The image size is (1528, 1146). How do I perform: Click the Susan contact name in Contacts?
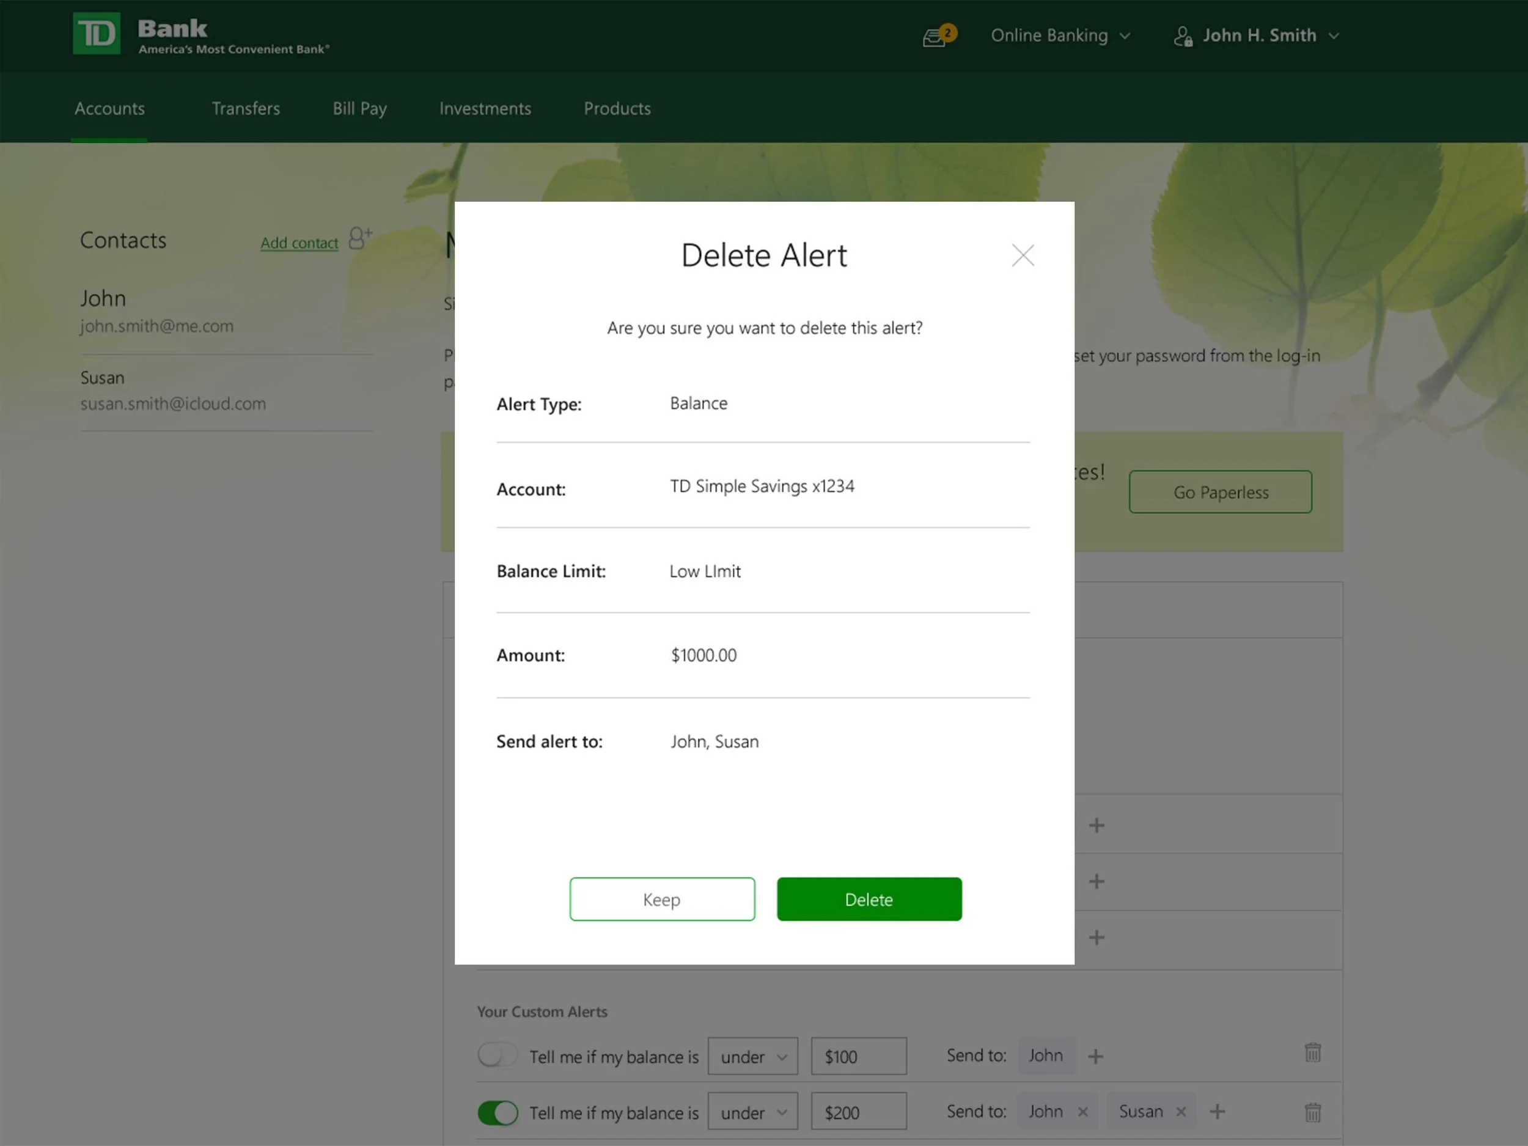102,378
